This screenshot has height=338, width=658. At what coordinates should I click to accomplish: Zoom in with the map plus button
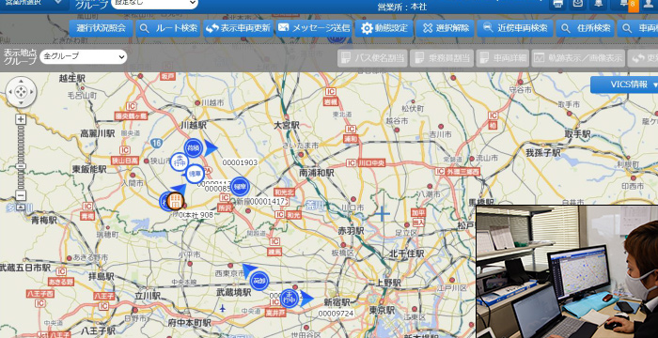(21, 119)
